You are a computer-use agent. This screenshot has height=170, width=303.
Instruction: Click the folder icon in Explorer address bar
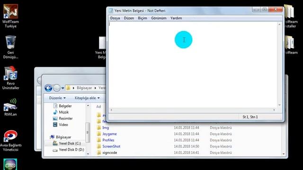(x=68, y=88)
